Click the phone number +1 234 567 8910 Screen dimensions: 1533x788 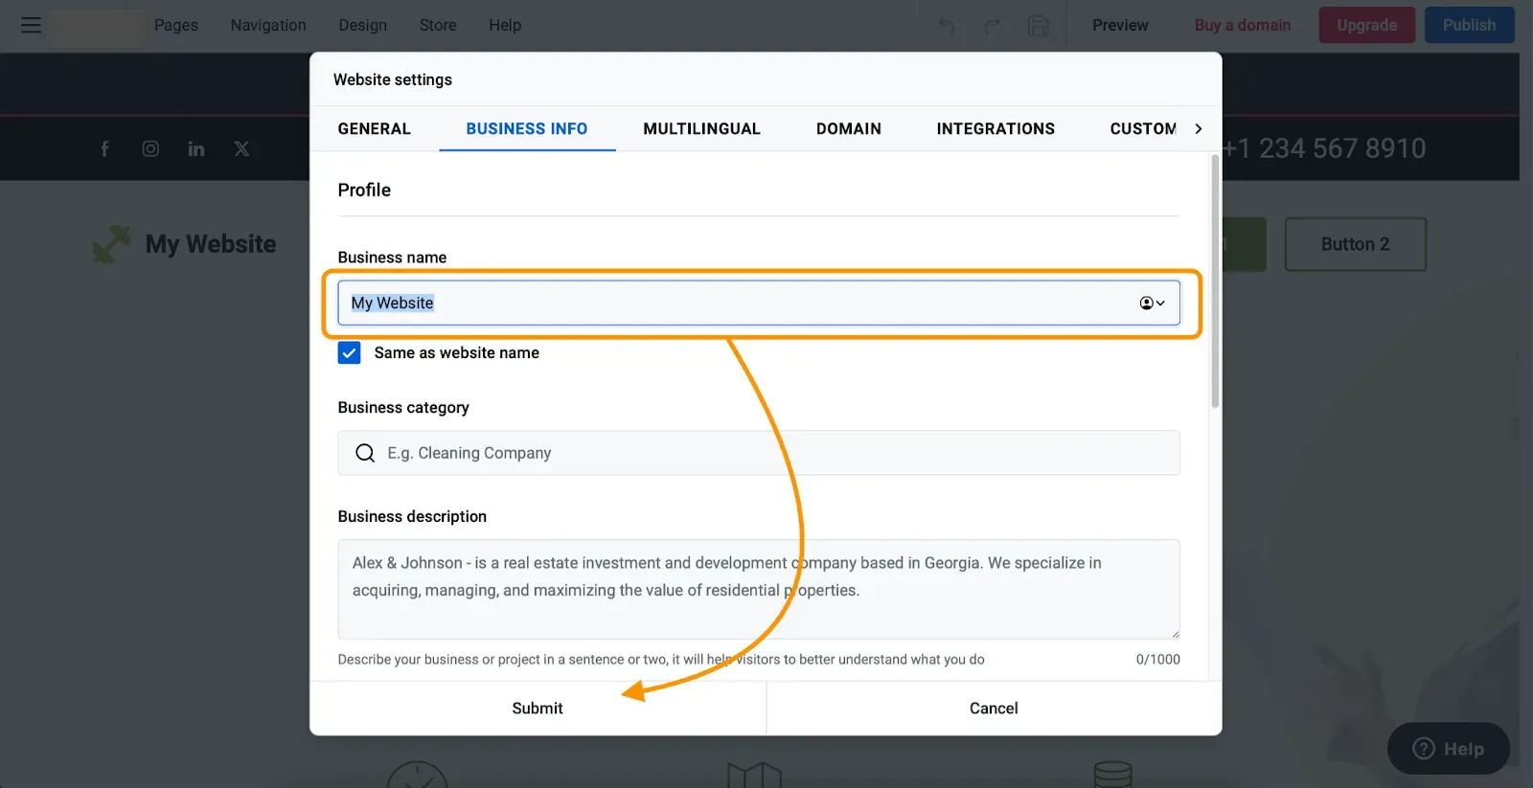click(x=1324, y=148)
